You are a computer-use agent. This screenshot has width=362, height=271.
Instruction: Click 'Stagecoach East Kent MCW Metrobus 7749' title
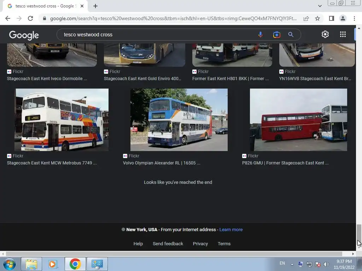pyautogui.click(x=49, y=163)
